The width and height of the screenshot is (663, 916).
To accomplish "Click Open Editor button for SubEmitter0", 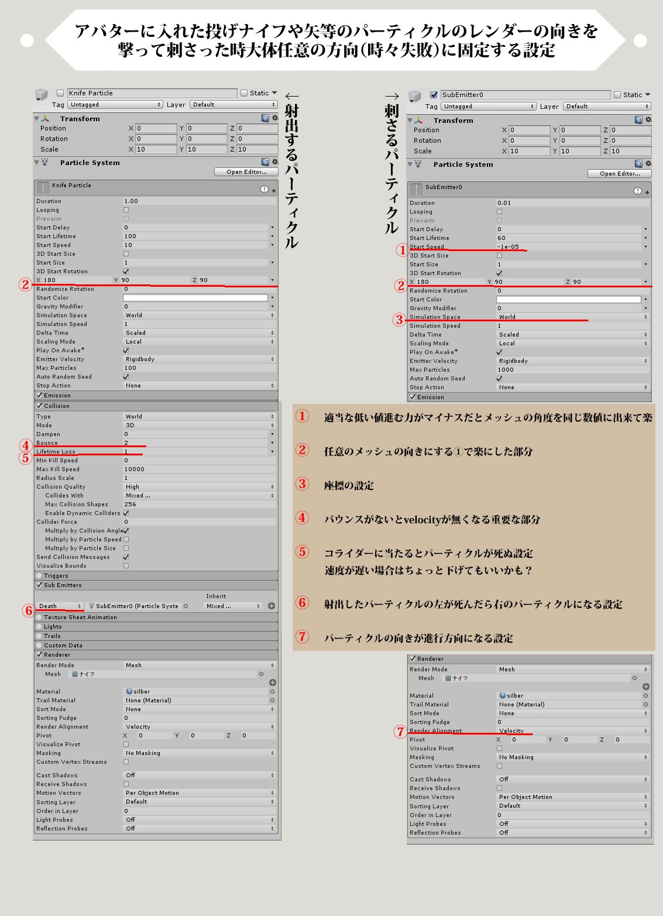I will click(620, 173).
